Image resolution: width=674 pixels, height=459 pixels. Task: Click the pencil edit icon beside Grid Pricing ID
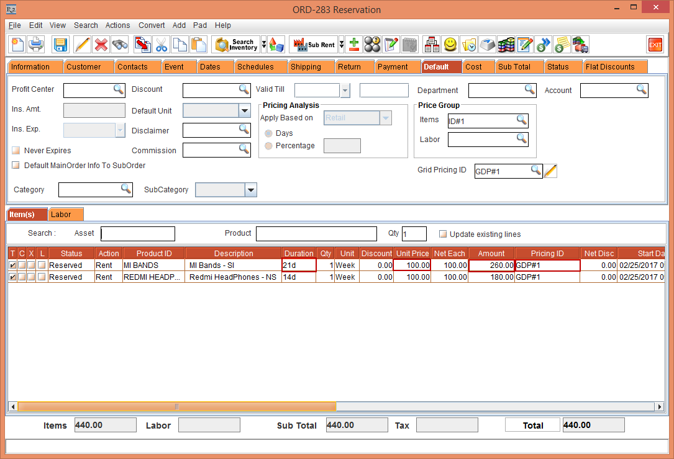[x=550, y=169]
